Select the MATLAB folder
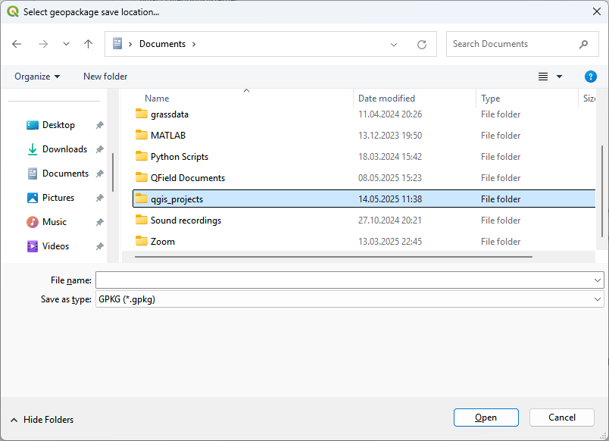Image resolution: width=609 pixels, height=441 pixels. tap(167, 136)
